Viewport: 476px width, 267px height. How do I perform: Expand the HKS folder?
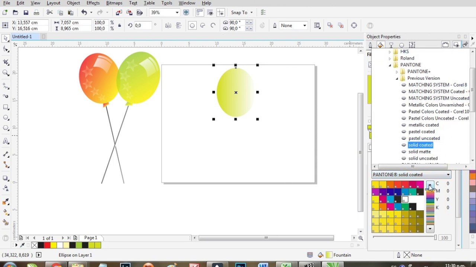pos(390,52)
